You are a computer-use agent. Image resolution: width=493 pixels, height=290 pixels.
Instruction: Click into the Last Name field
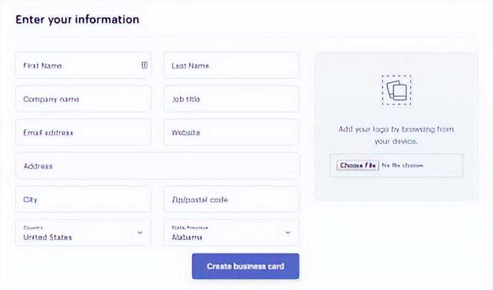point(231,65)
